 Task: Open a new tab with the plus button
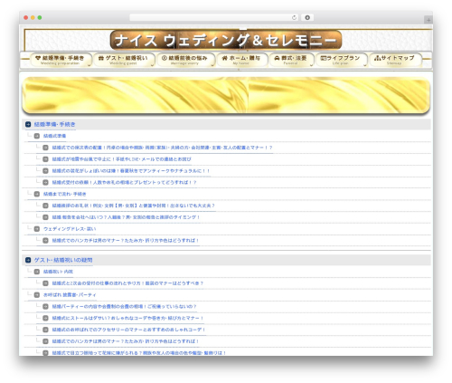click(428, 20)
